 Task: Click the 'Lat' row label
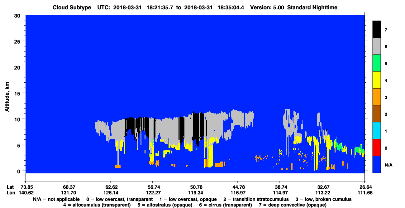(10, 187)
